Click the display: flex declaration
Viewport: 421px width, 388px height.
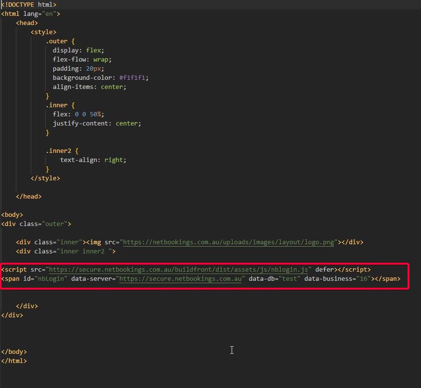pos(78,50)
